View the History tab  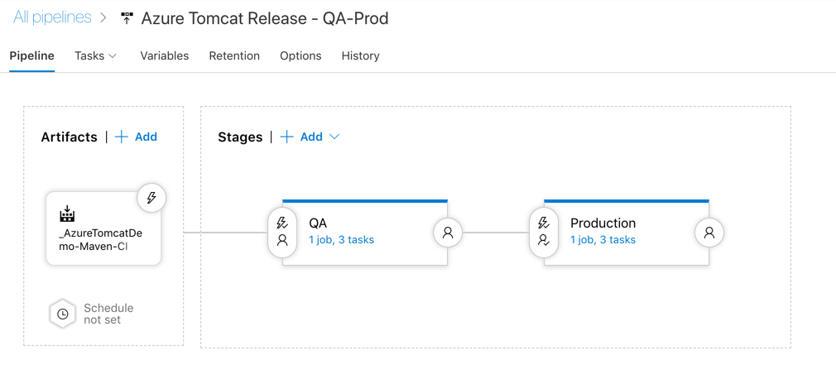coord(360,56)
